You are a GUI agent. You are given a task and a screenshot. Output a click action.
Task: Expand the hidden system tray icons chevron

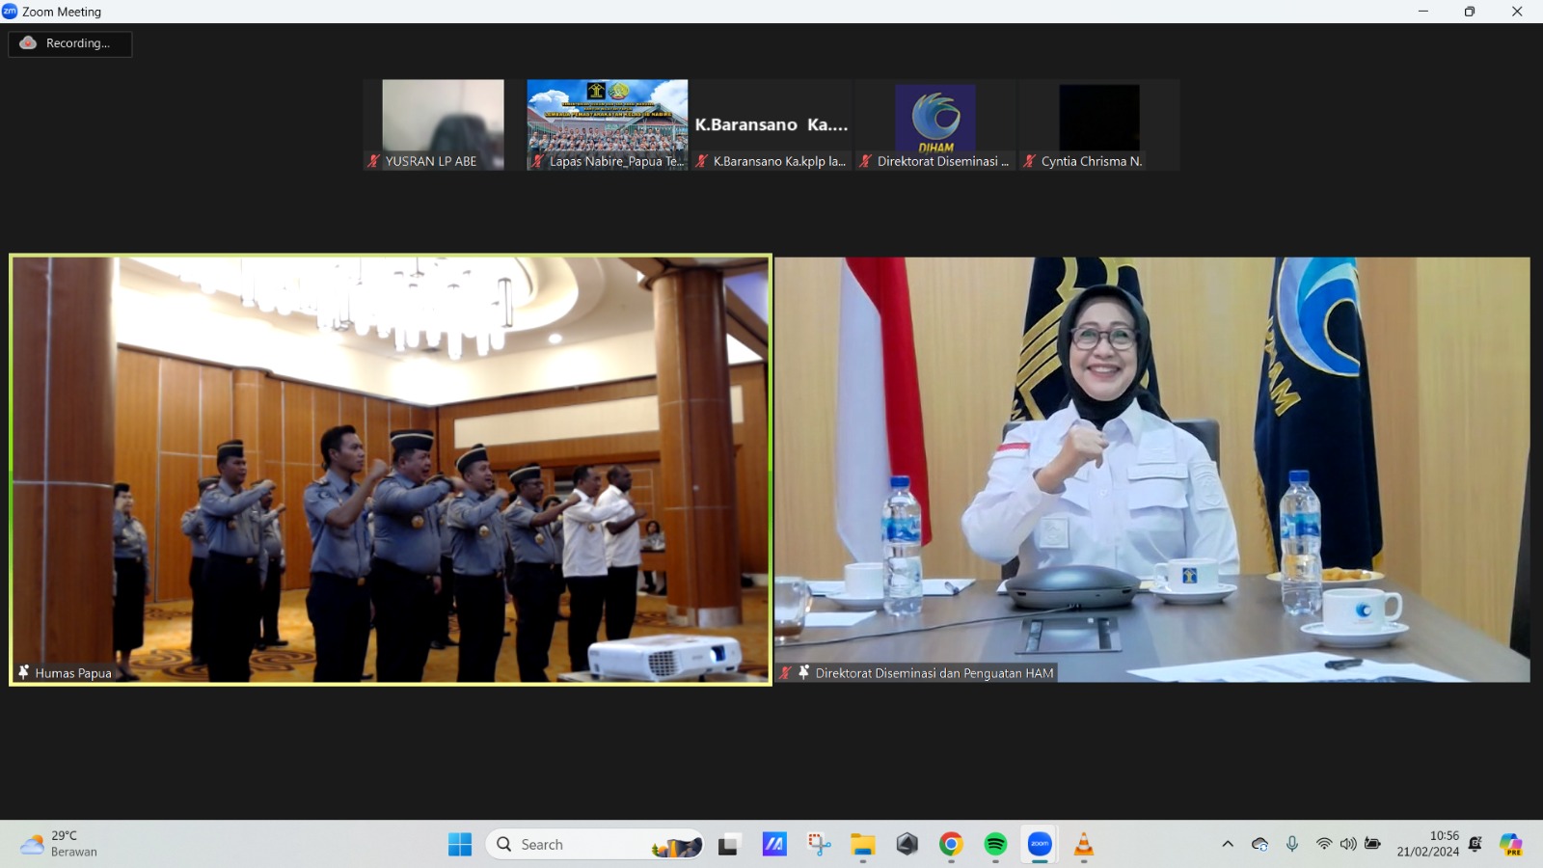[x=1228, y=844]
